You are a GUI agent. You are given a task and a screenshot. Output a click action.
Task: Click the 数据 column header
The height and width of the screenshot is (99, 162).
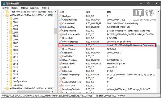pos(109,12)
